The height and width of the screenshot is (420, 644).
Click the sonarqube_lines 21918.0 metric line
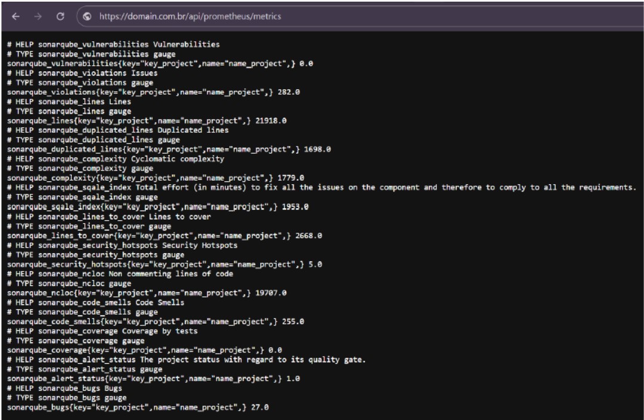click(x=146, y=121)
